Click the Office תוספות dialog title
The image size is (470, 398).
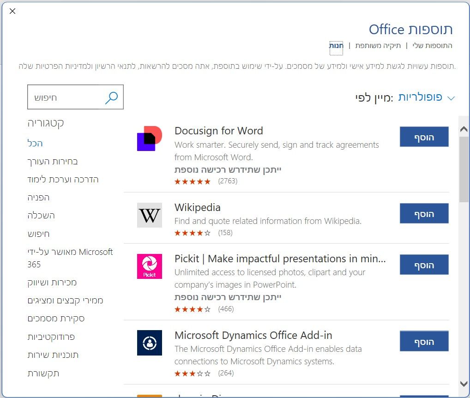410,30
